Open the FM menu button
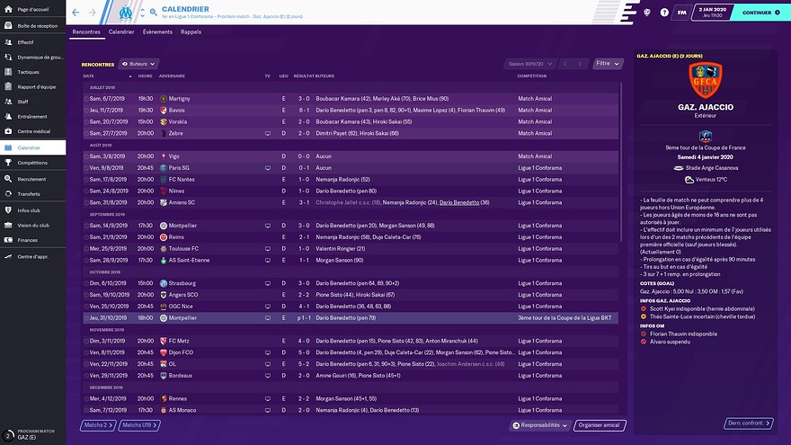 click(683, 13)
